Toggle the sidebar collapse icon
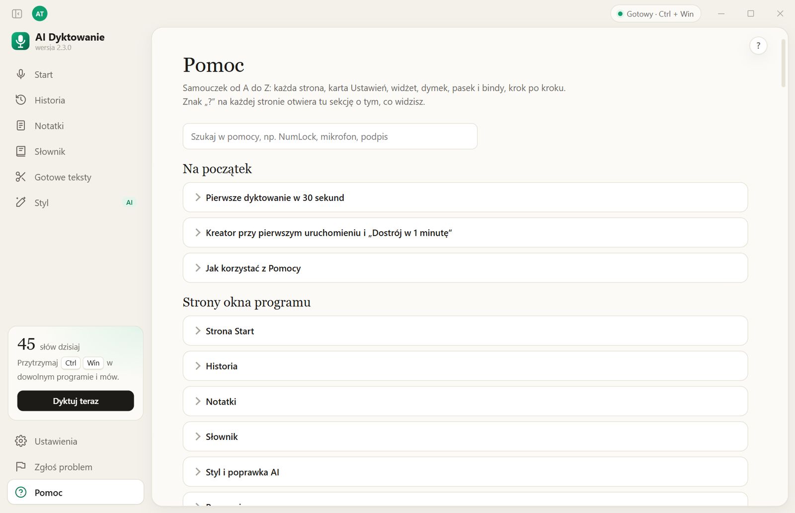The width and height of the screenshot is (795, 513). 17,14
